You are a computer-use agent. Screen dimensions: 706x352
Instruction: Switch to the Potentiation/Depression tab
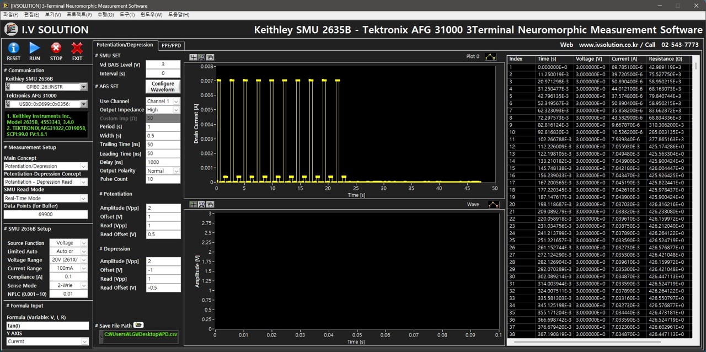point(125,45)
